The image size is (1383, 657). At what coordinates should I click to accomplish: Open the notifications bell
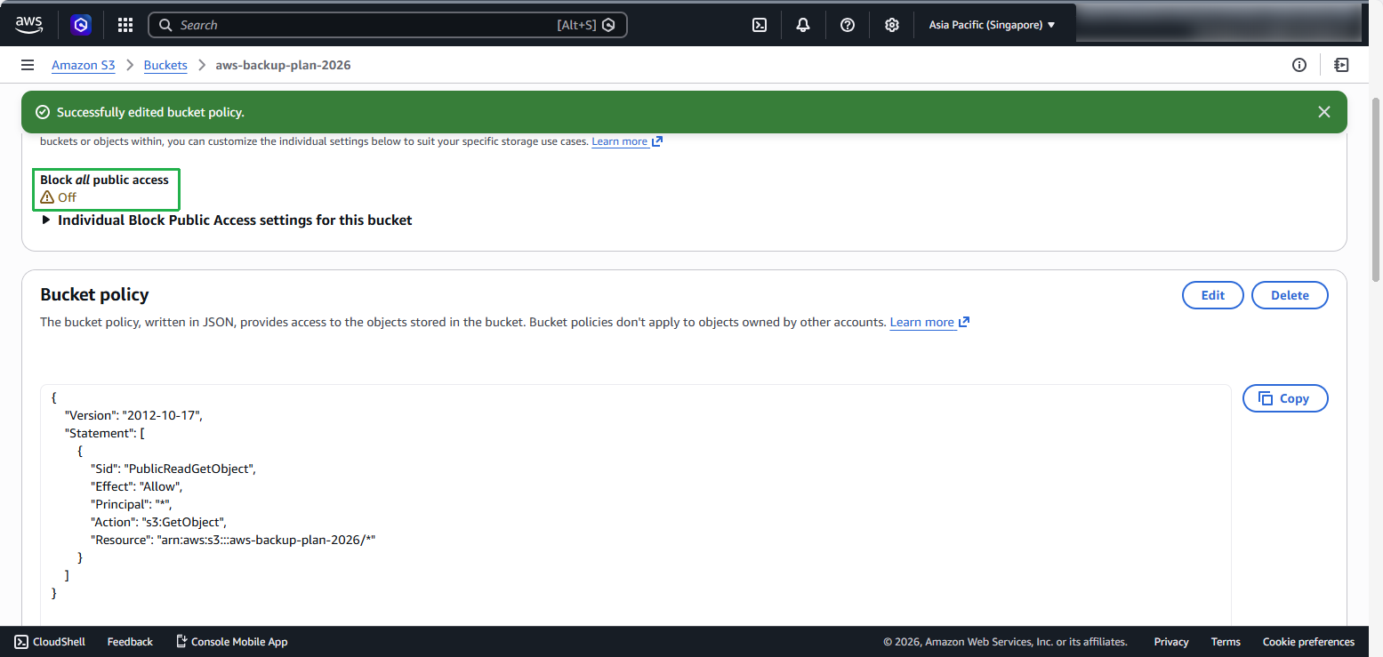(x=803, y=25)
